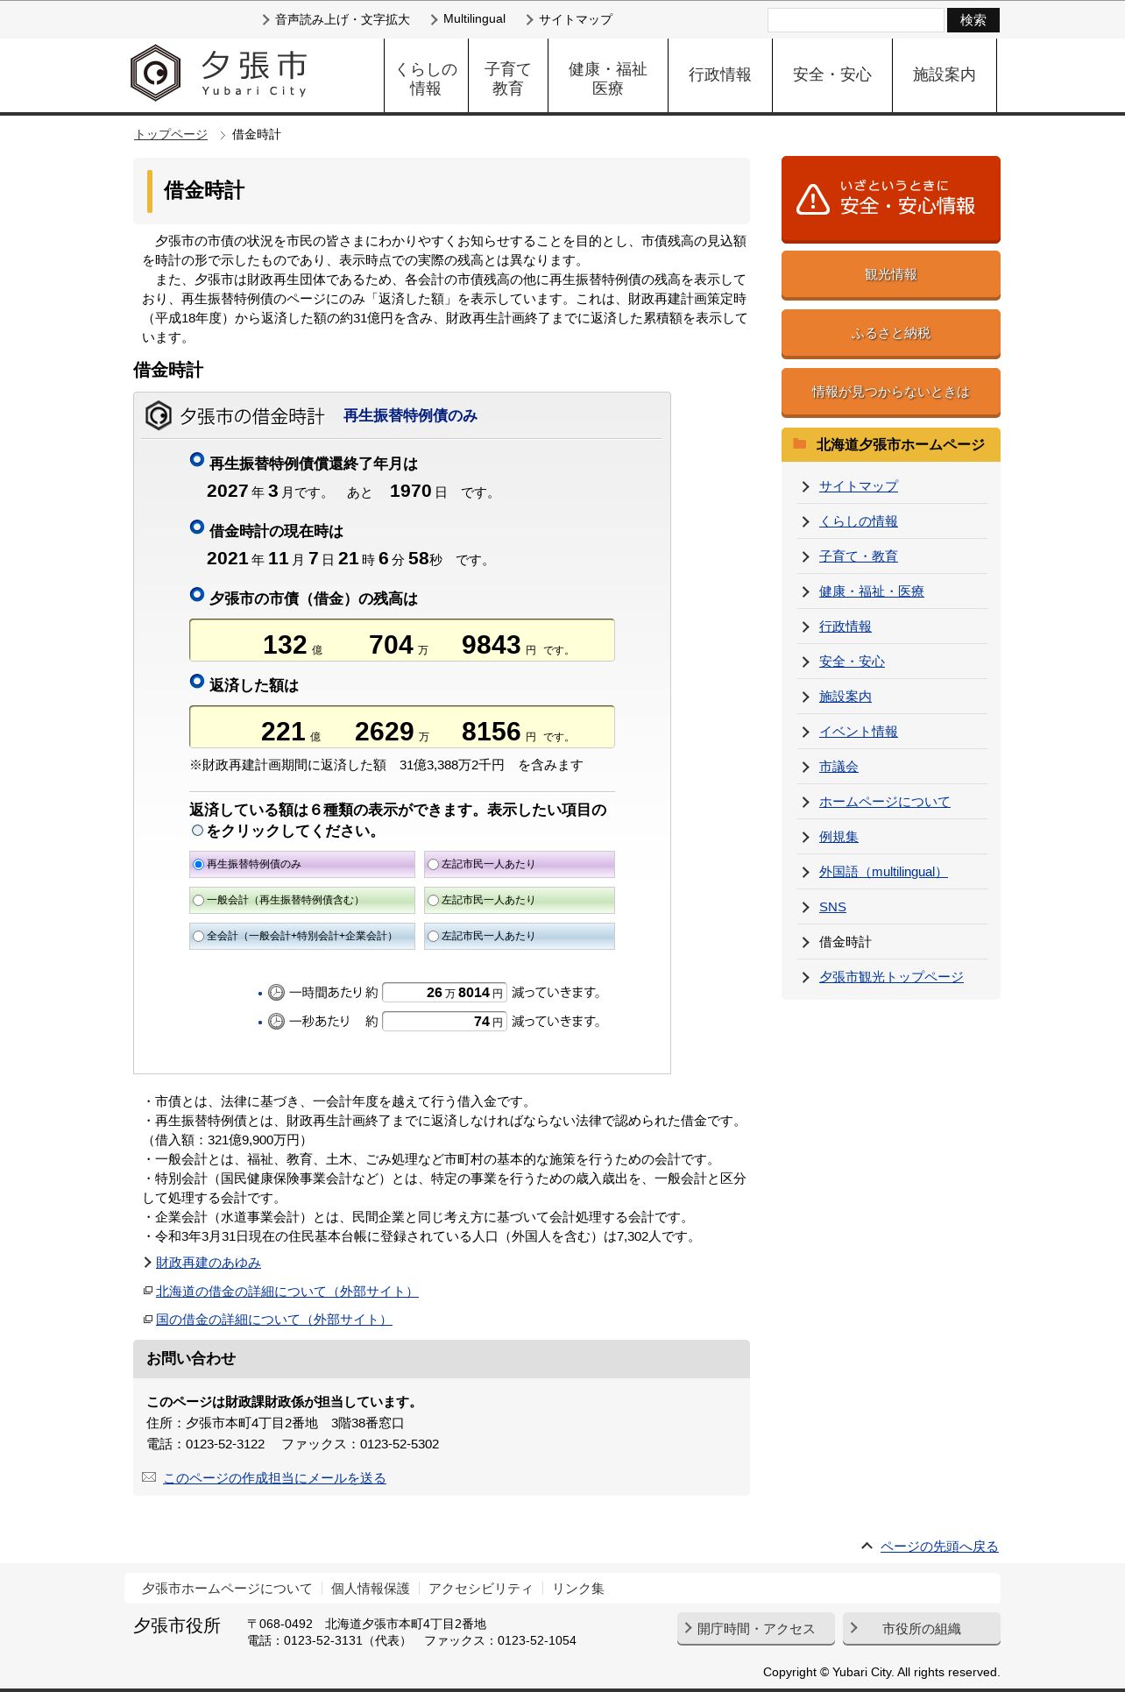Click ページの先頭へ戻る link
1125x1692 pixels.
(939, 1546)
